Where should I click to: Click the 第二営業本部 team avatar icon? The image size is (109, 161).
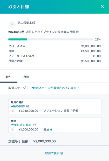(12, 24)
